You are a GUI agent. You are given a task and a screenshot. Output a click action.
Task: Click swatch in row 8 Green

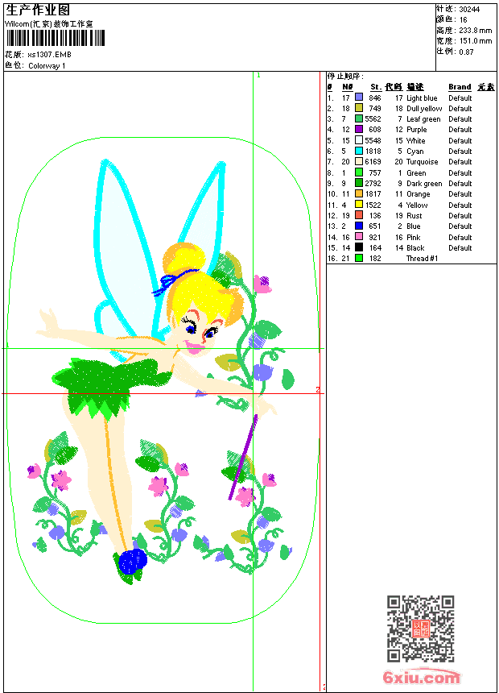tap(359, 172)
